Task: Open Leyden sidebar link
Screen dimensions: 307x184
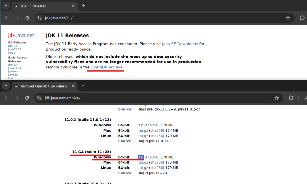Action: [x=13, y=75]
